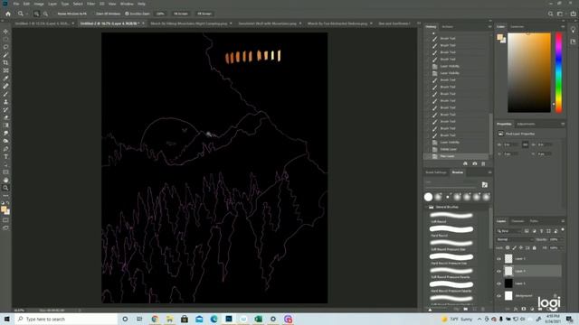Viewport: 579px width, 325px height.
Task: Select the Lasso tool
Action: [x=5, y=47]
